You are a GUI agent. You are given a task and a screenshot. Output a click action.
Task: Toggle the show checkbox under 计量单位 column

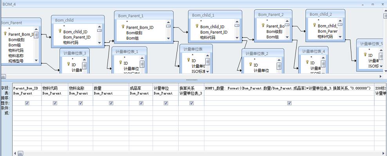166,103
